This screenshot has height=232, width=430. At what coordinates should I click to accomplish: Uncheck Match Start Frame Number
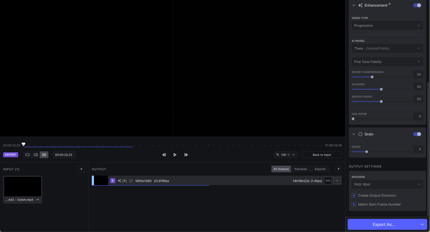point(354,204)
